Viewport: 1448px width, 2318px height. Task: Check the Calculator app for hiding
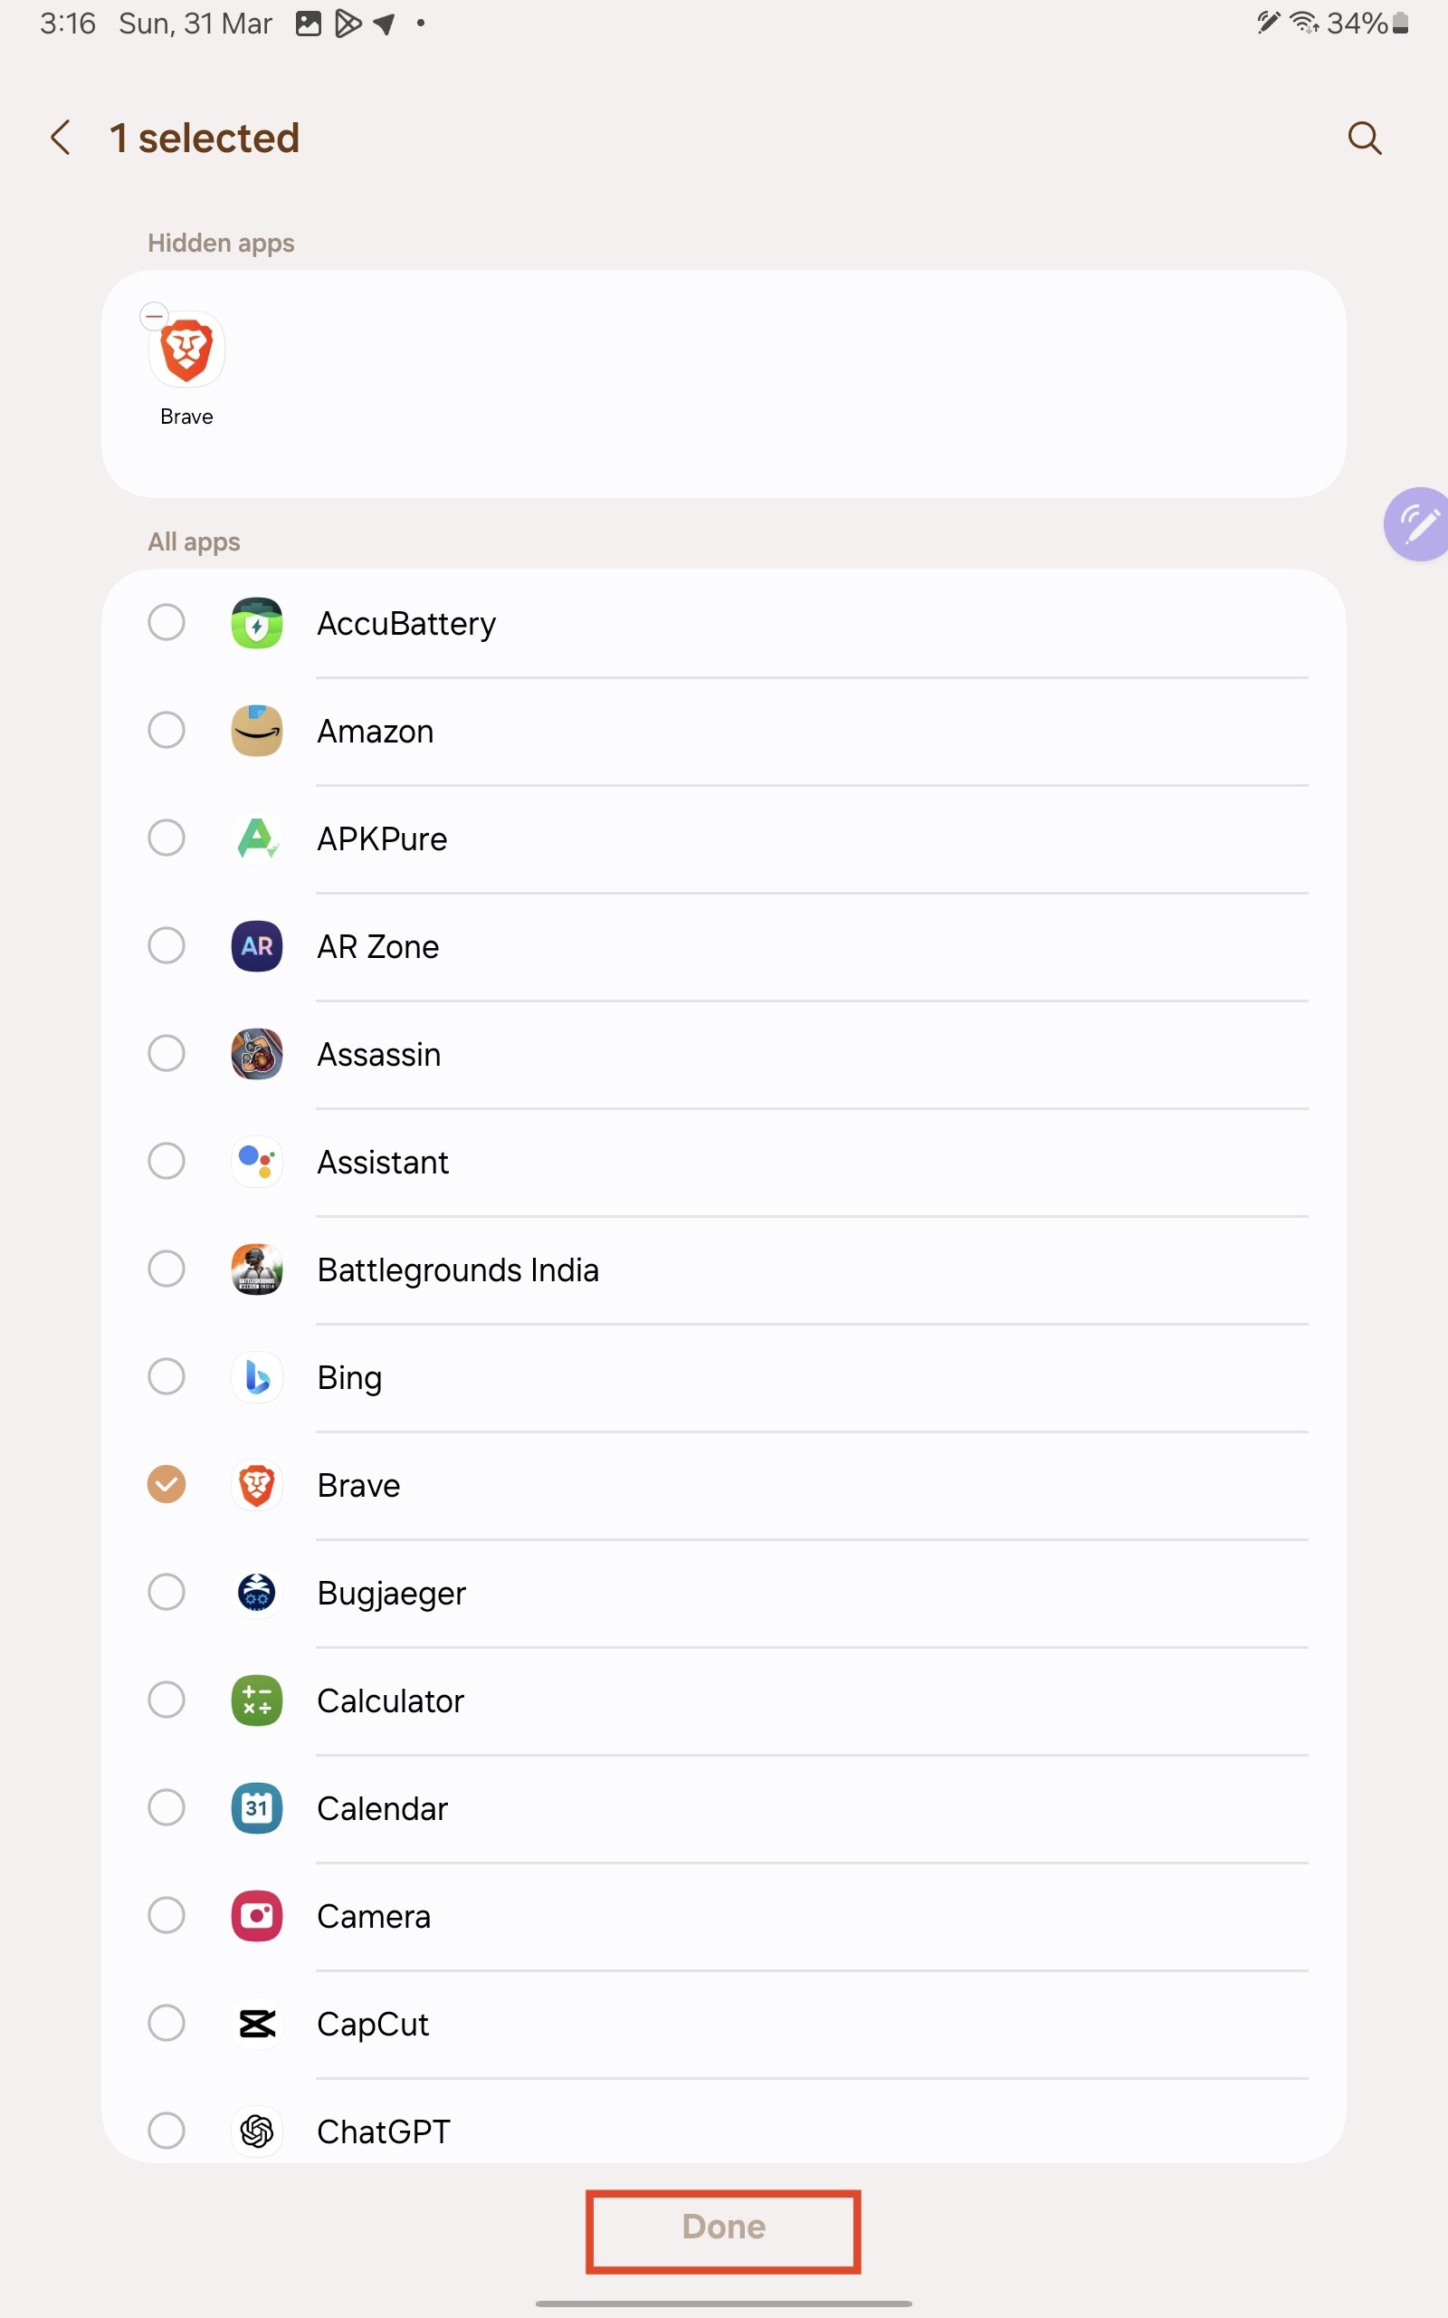point(167,1700)
